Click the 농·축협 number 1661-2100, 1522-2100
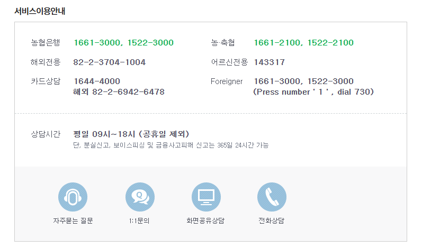The width and height of the screenshot is (422, 248). (x=303, y=43)
